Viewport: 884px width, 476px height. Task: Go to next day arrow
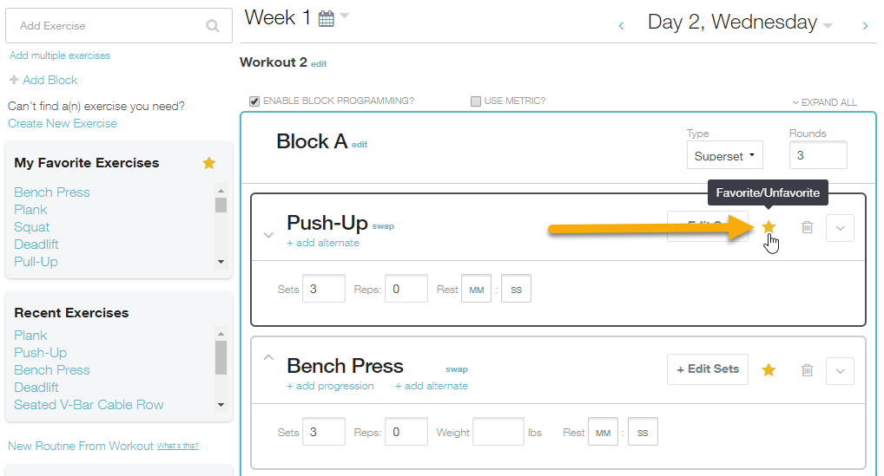click(866, 25)
